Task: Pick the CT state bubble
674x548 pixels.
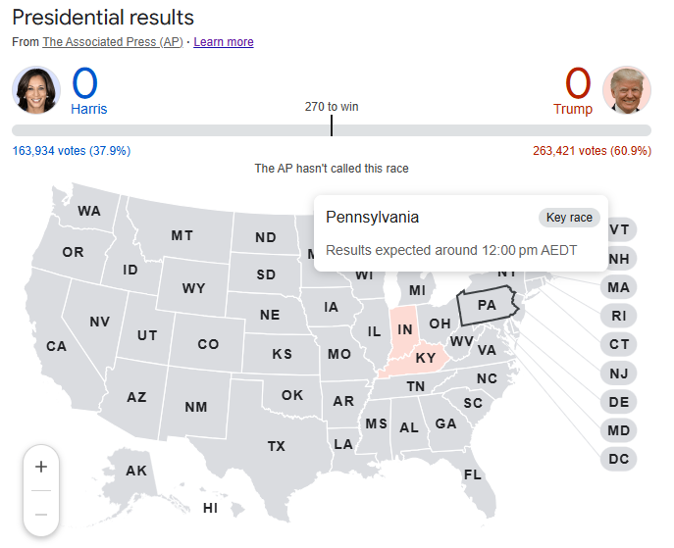Action: (618, 344)
